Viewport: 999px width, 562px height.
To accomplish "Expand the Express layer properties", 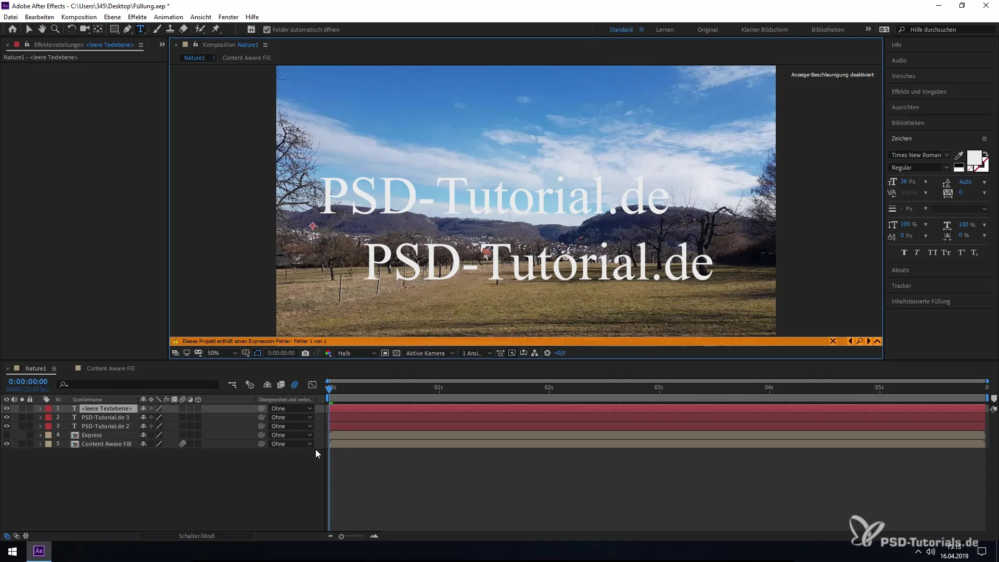I will [40, 435].
